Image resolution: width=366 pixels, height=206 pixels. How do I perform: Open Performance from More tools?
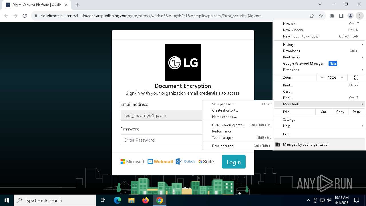[238, 131]
